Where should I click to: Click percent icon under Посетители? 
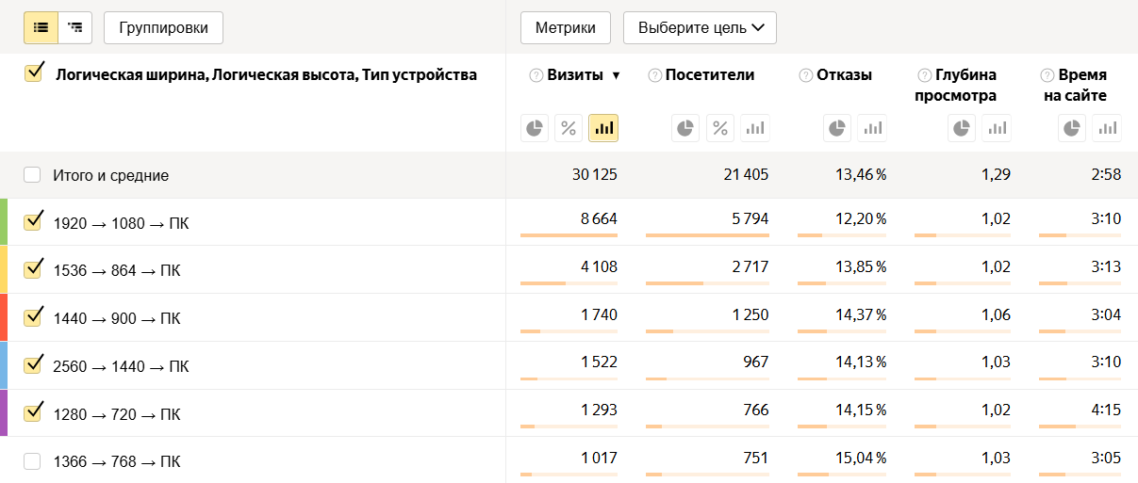[x=720, y=128]
